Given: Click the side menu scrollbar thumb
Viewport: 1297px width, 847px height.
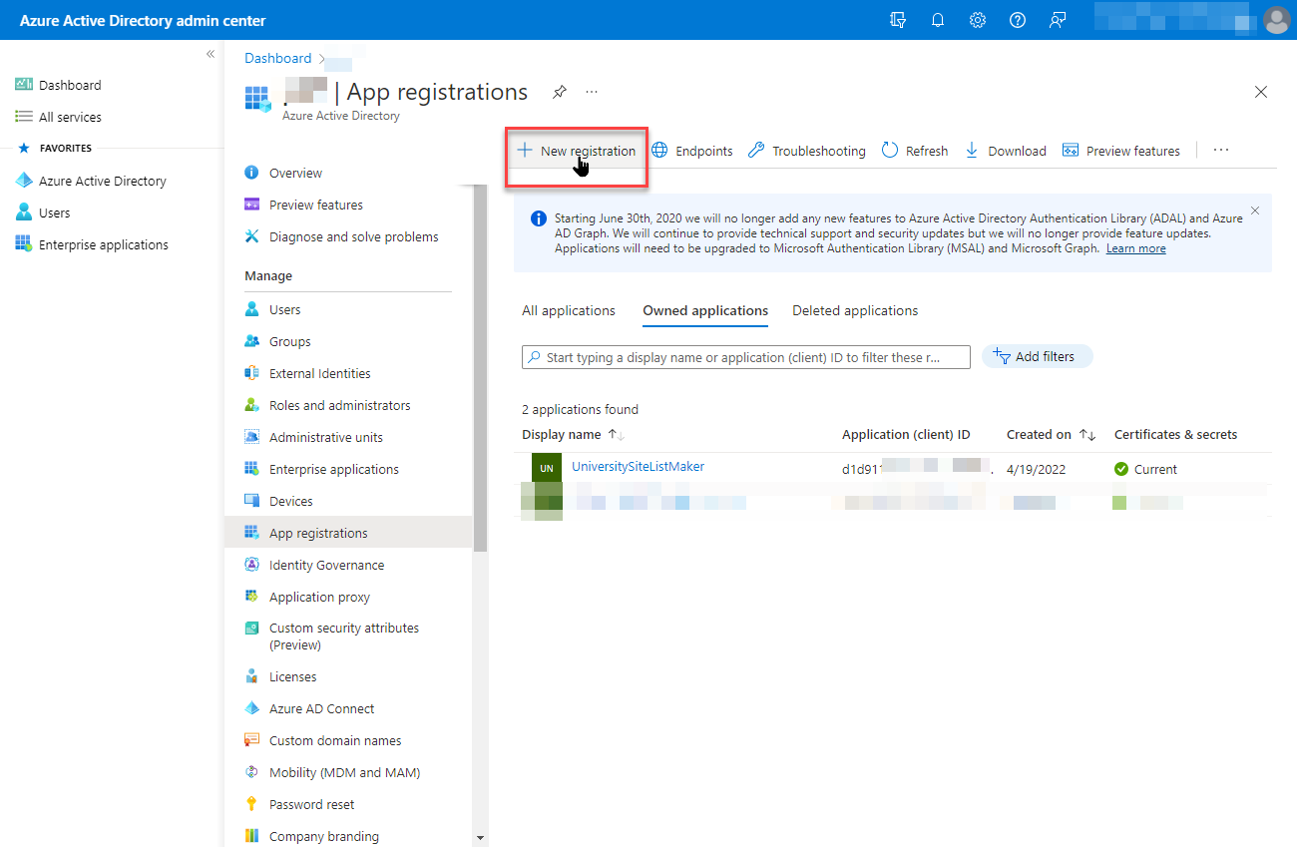Looking at the screenshot, I should [x=480, y=368].
